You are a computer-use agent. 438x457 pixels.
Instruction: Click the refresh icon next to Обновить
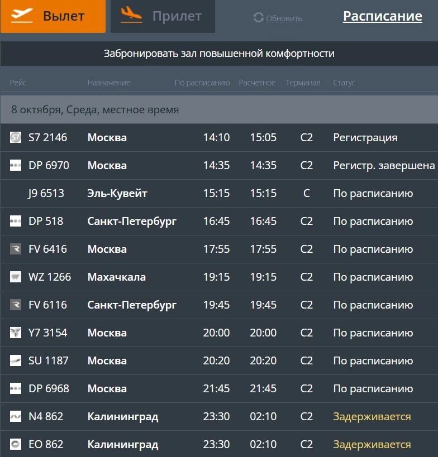click(x=258, y=18)
